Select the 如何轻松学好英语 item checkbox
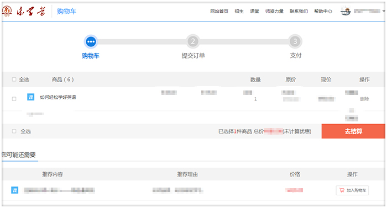Image resolution: width=387 pixels, height=208 pixels. pos(14,99)
